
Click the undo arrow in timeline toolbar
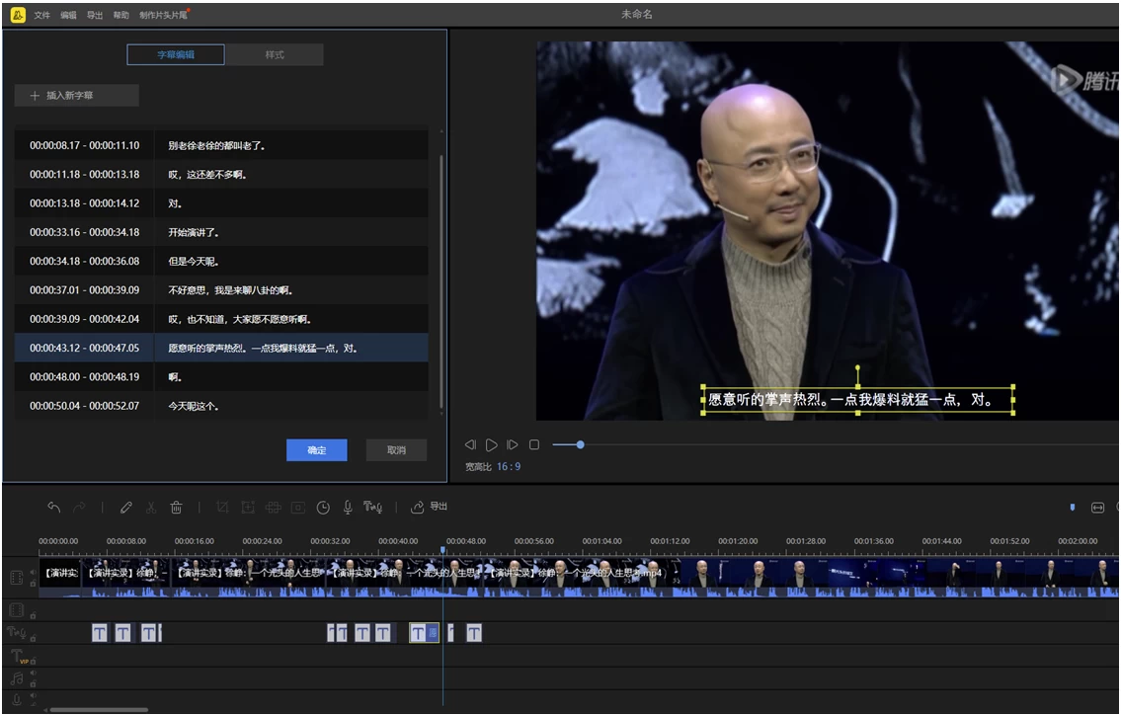tap(53, 507)
